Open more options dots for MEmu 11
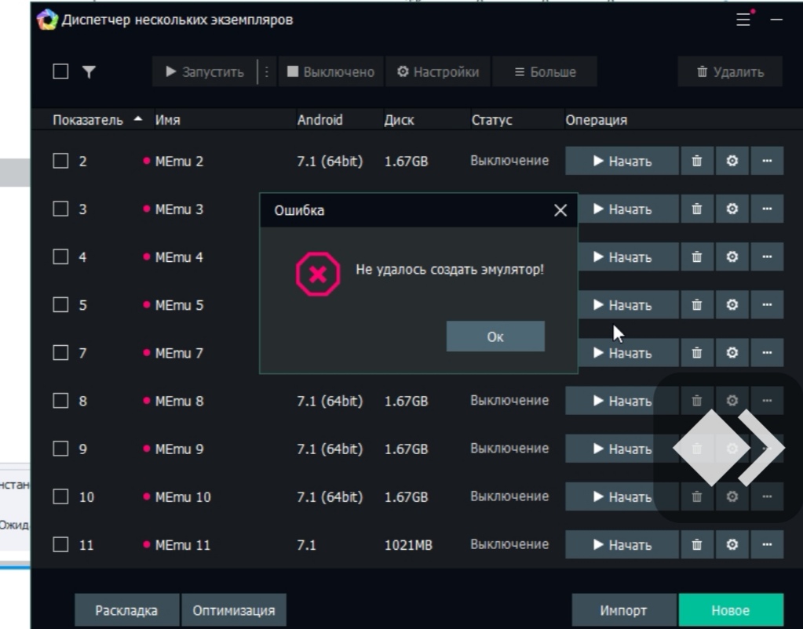 767,544
